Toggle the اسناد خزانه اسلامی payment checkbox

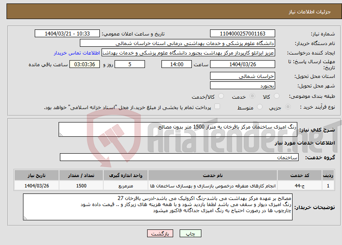(x=217, y=106)
